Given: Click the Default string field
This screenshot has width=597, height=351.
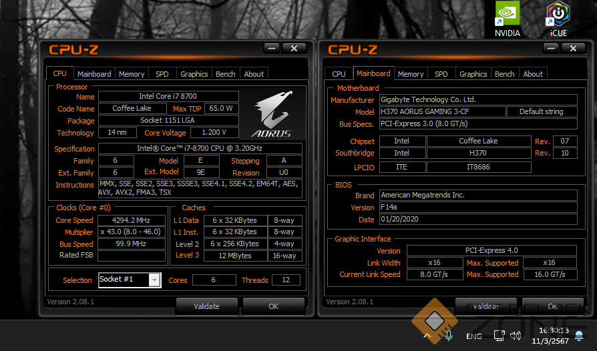Looking at the screenshot, I should pos(542,111).
